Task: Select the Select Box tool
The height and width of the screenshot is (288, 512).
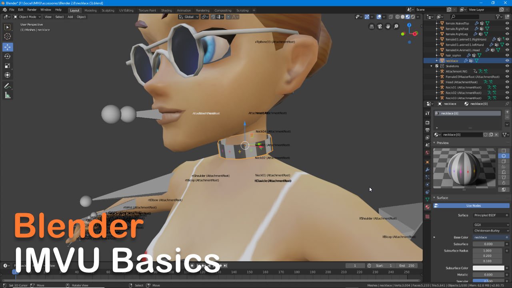Action: pos(8,27)
